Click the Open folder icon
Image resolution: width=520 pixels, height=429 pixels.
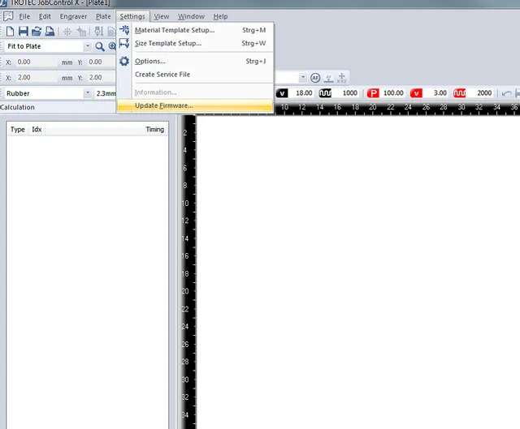(37, 31)
